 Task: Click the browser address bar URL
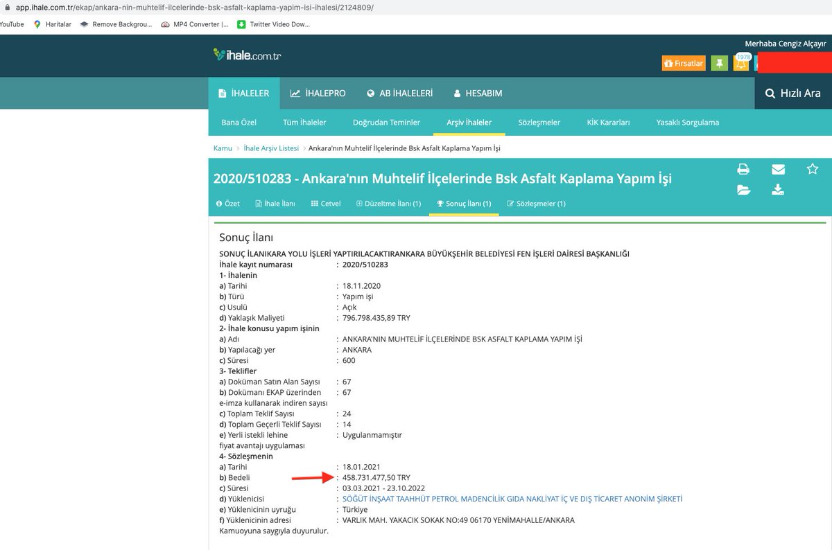point(194,7)
